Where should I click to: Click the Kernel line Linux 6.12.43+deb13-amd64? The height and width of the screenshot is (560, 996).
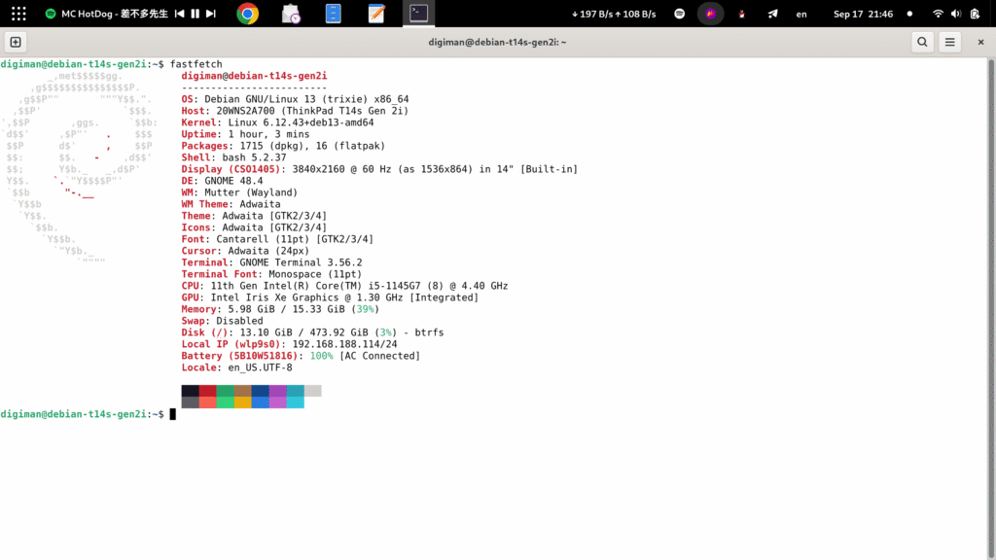[277, 122]
